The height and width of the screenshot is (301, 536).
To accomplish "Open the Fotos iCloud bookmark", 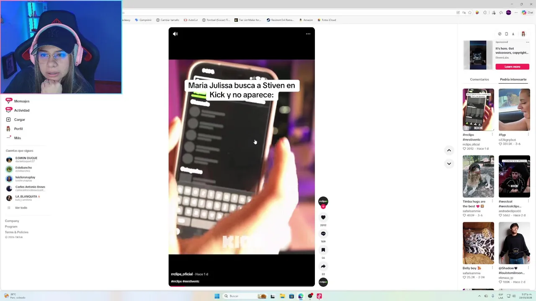I will pos(327,20).
